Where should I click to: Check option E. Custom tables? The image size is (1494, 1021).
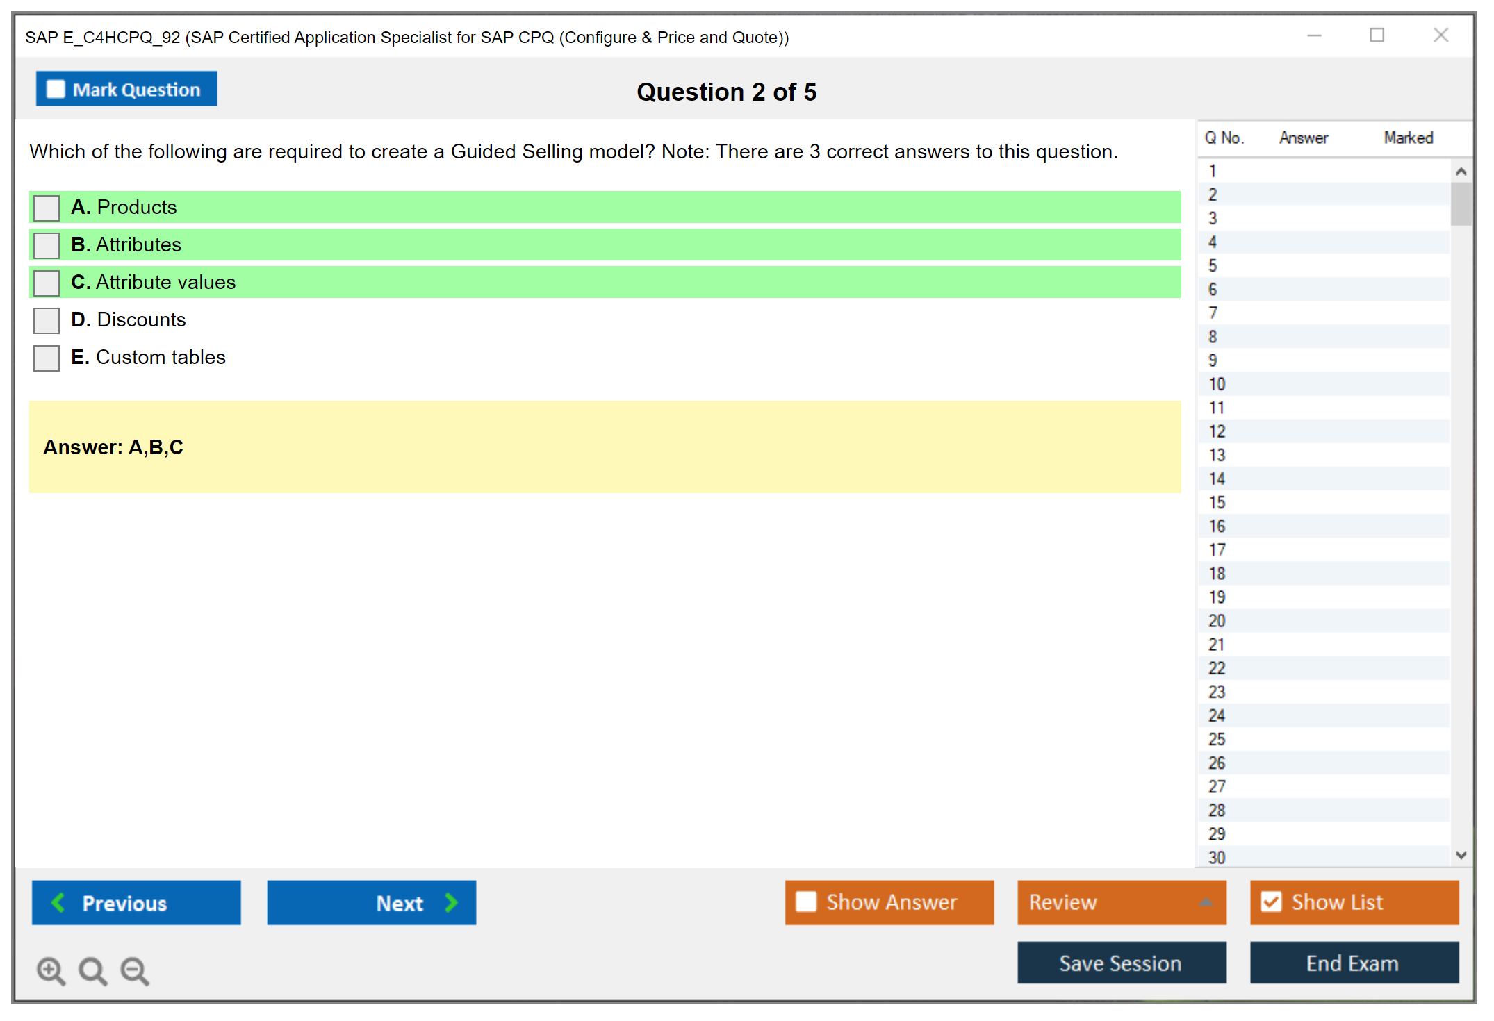pyautogui.click(x=47, y=358)
